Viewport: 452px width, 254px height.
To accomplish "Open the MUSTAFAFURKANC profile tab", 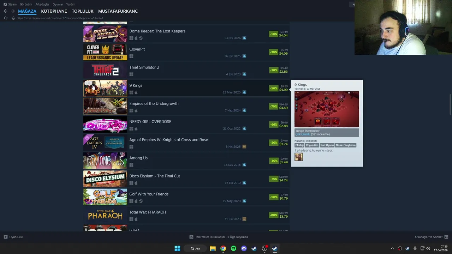I will [118, 11].
